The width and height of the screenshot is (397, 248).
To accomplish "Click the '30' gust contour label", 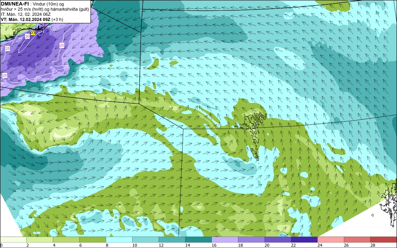I will pyautogui.click(x=27, y=36).
